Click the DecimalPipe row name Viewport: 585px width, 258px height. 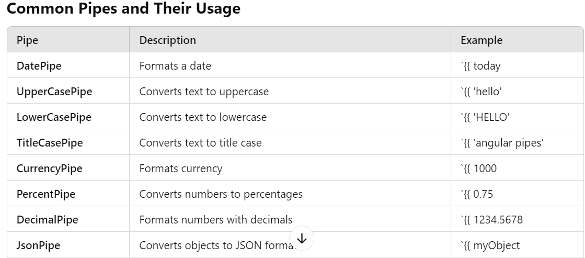pyautogui.click(x=48, y=220)
